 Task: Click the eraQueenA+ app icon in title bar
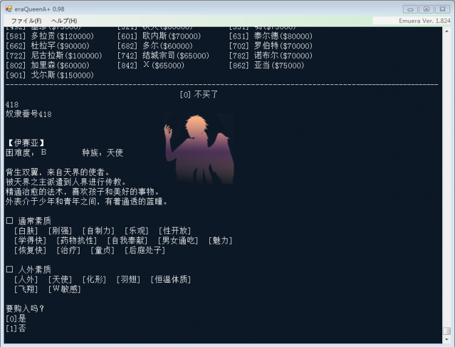(x=8, y=9)
